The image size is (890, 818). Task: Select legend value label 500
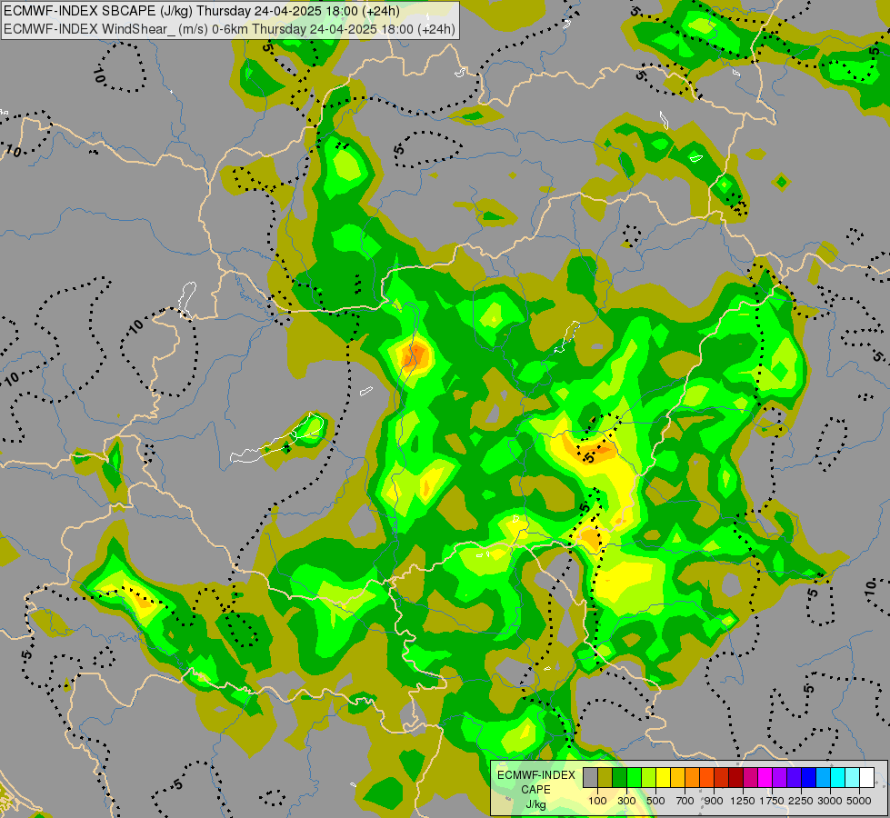[655, 801]
